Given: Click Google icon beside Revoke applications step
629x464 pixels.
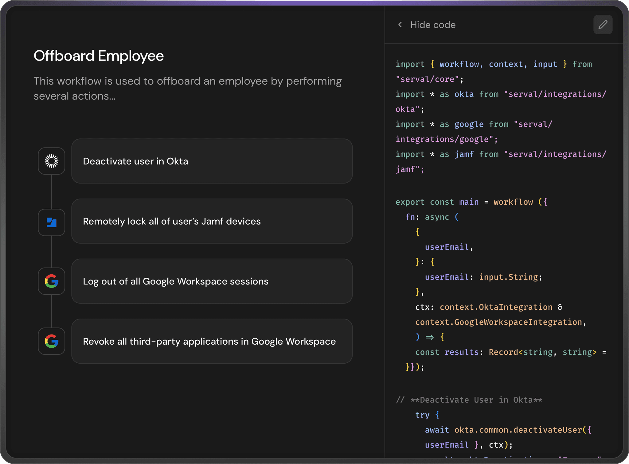Looking at the screenshot, I should (x=52, y=341).
